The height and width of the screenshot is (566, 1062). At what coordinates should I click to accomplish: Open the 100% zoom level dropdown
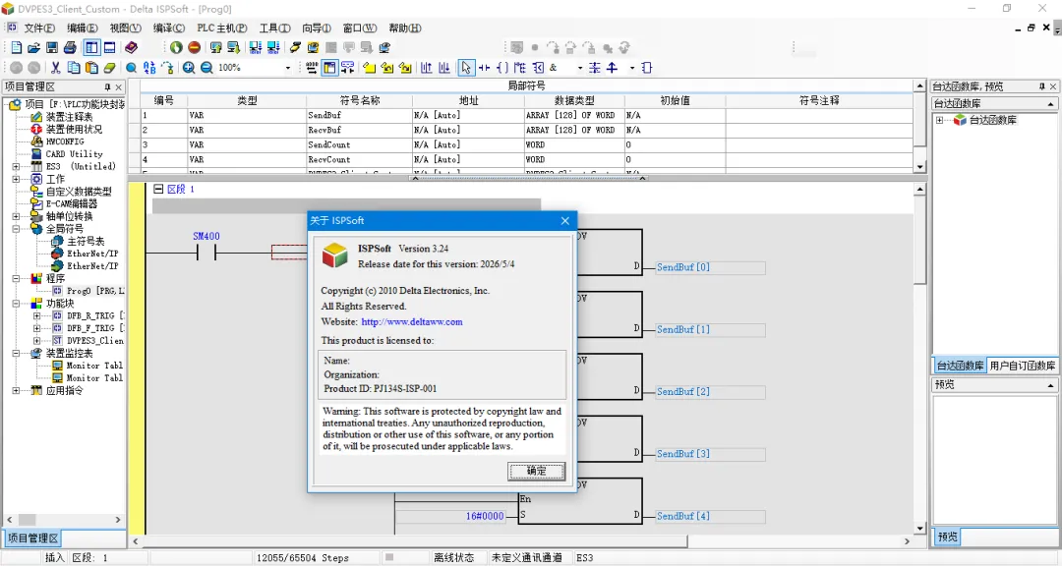(288, 68)
